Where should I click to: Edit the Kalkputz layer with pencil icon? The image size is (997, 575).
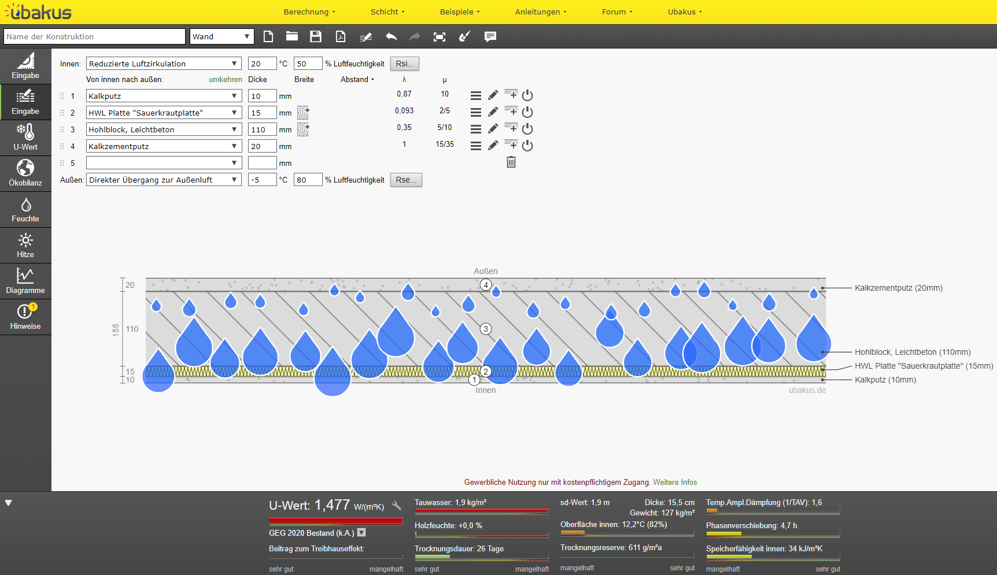coord(493,95)
